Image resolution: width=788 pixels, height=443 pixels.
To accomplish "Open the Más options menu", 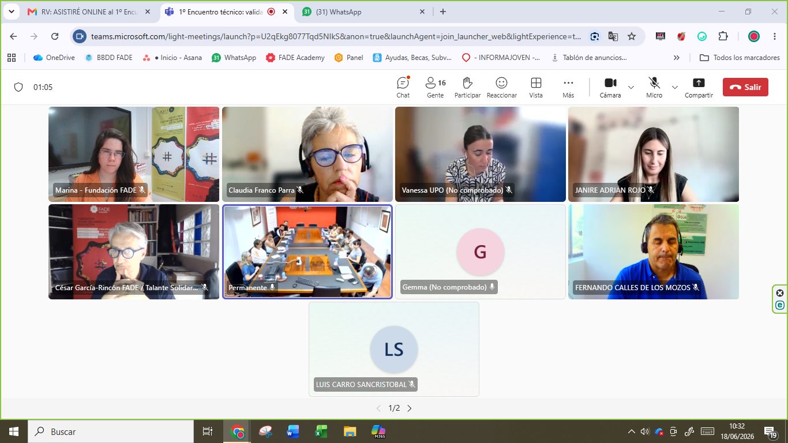I will click(568, 87).
